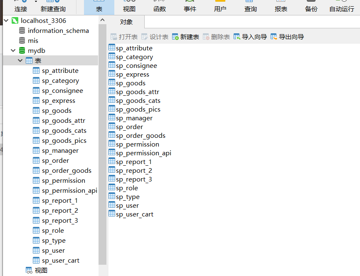Select sp_goods_attr in object list
Viewport: 360px width, 276px height.
click(138, 92)
